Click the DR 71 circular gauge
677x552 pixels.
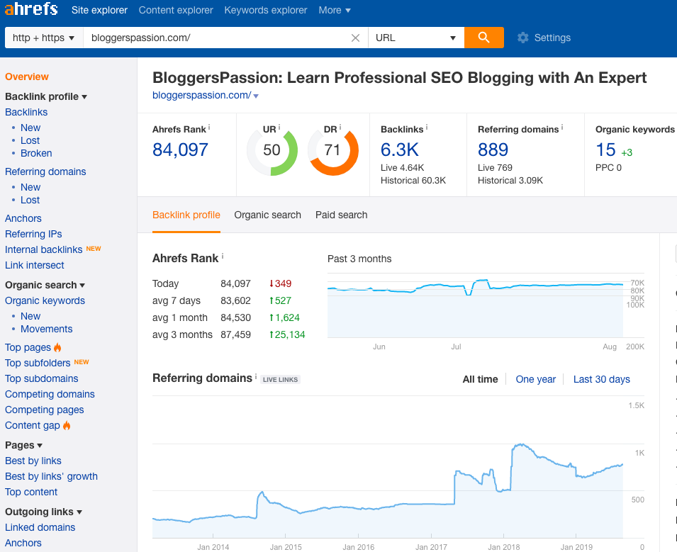(332, 150)
